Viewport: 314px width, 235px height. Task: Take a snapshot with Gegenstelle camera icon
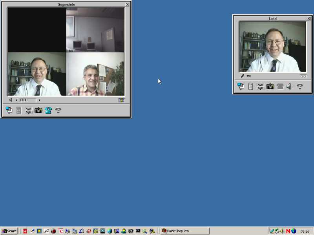pos(38,110)
